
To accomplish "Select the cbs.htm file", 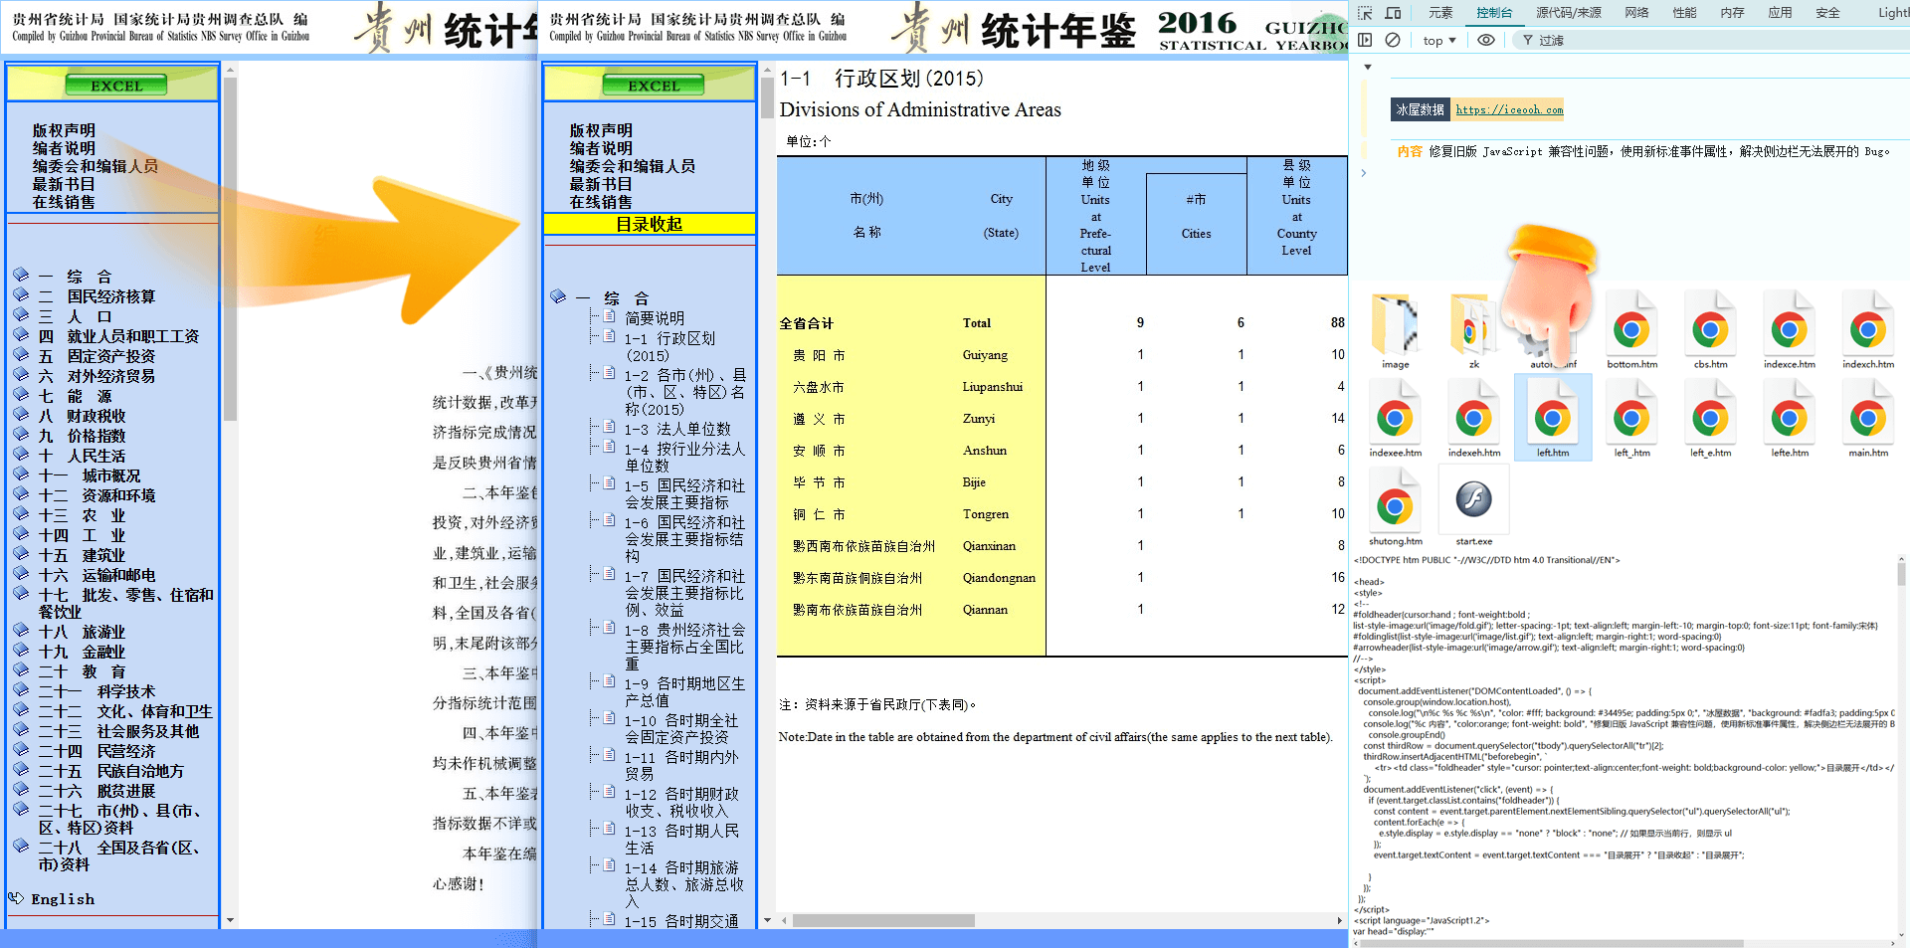I will coord(1710,332).
